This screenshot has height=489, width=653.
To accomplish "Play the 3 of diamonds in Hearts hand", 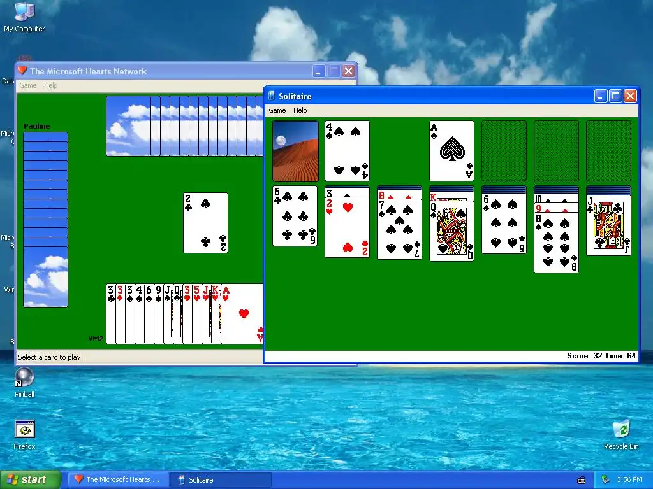I will point(121,314).
